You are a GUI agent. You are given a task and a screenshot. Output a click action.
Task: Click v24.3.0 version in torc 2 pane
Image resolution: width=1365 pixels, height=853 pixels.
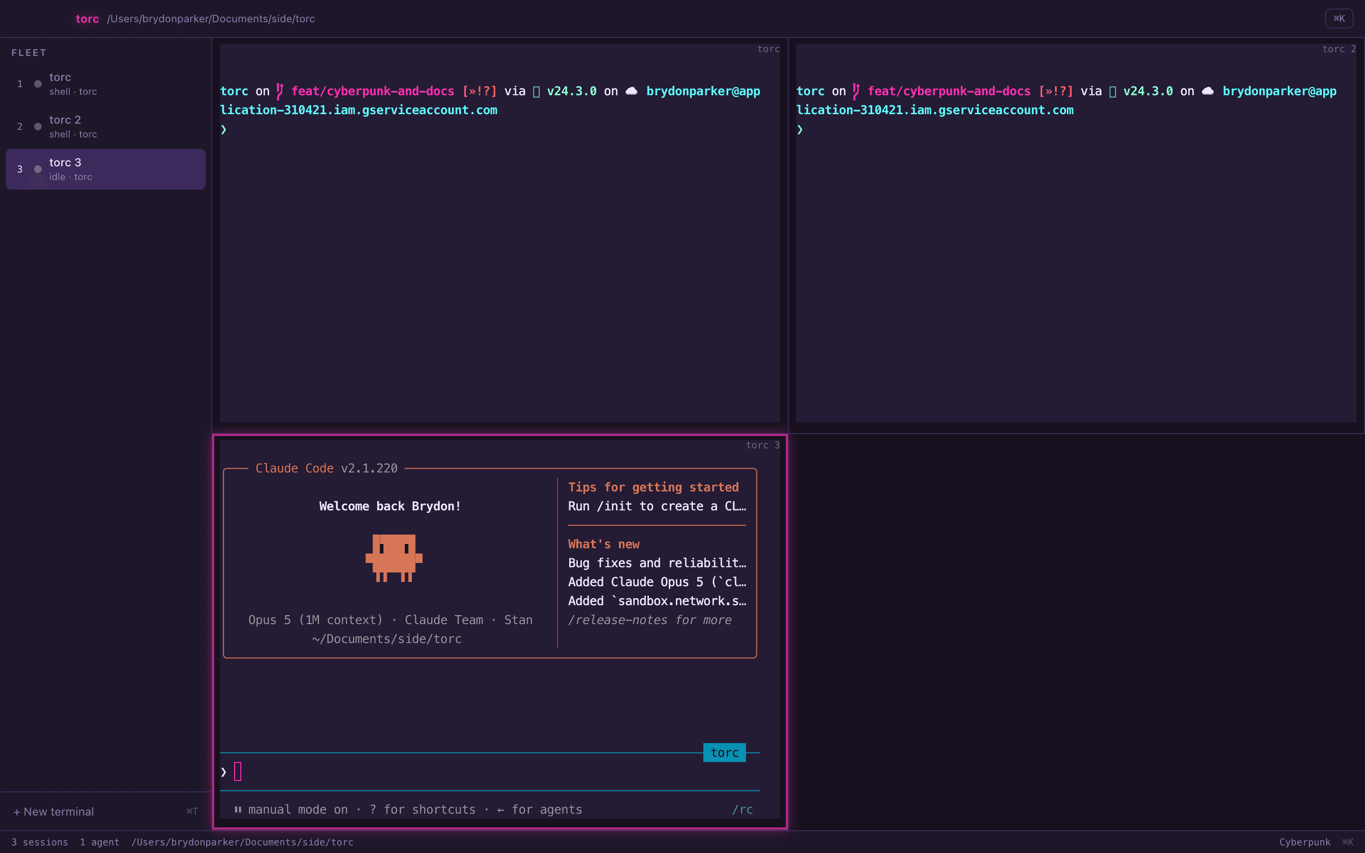(1148, 91)
